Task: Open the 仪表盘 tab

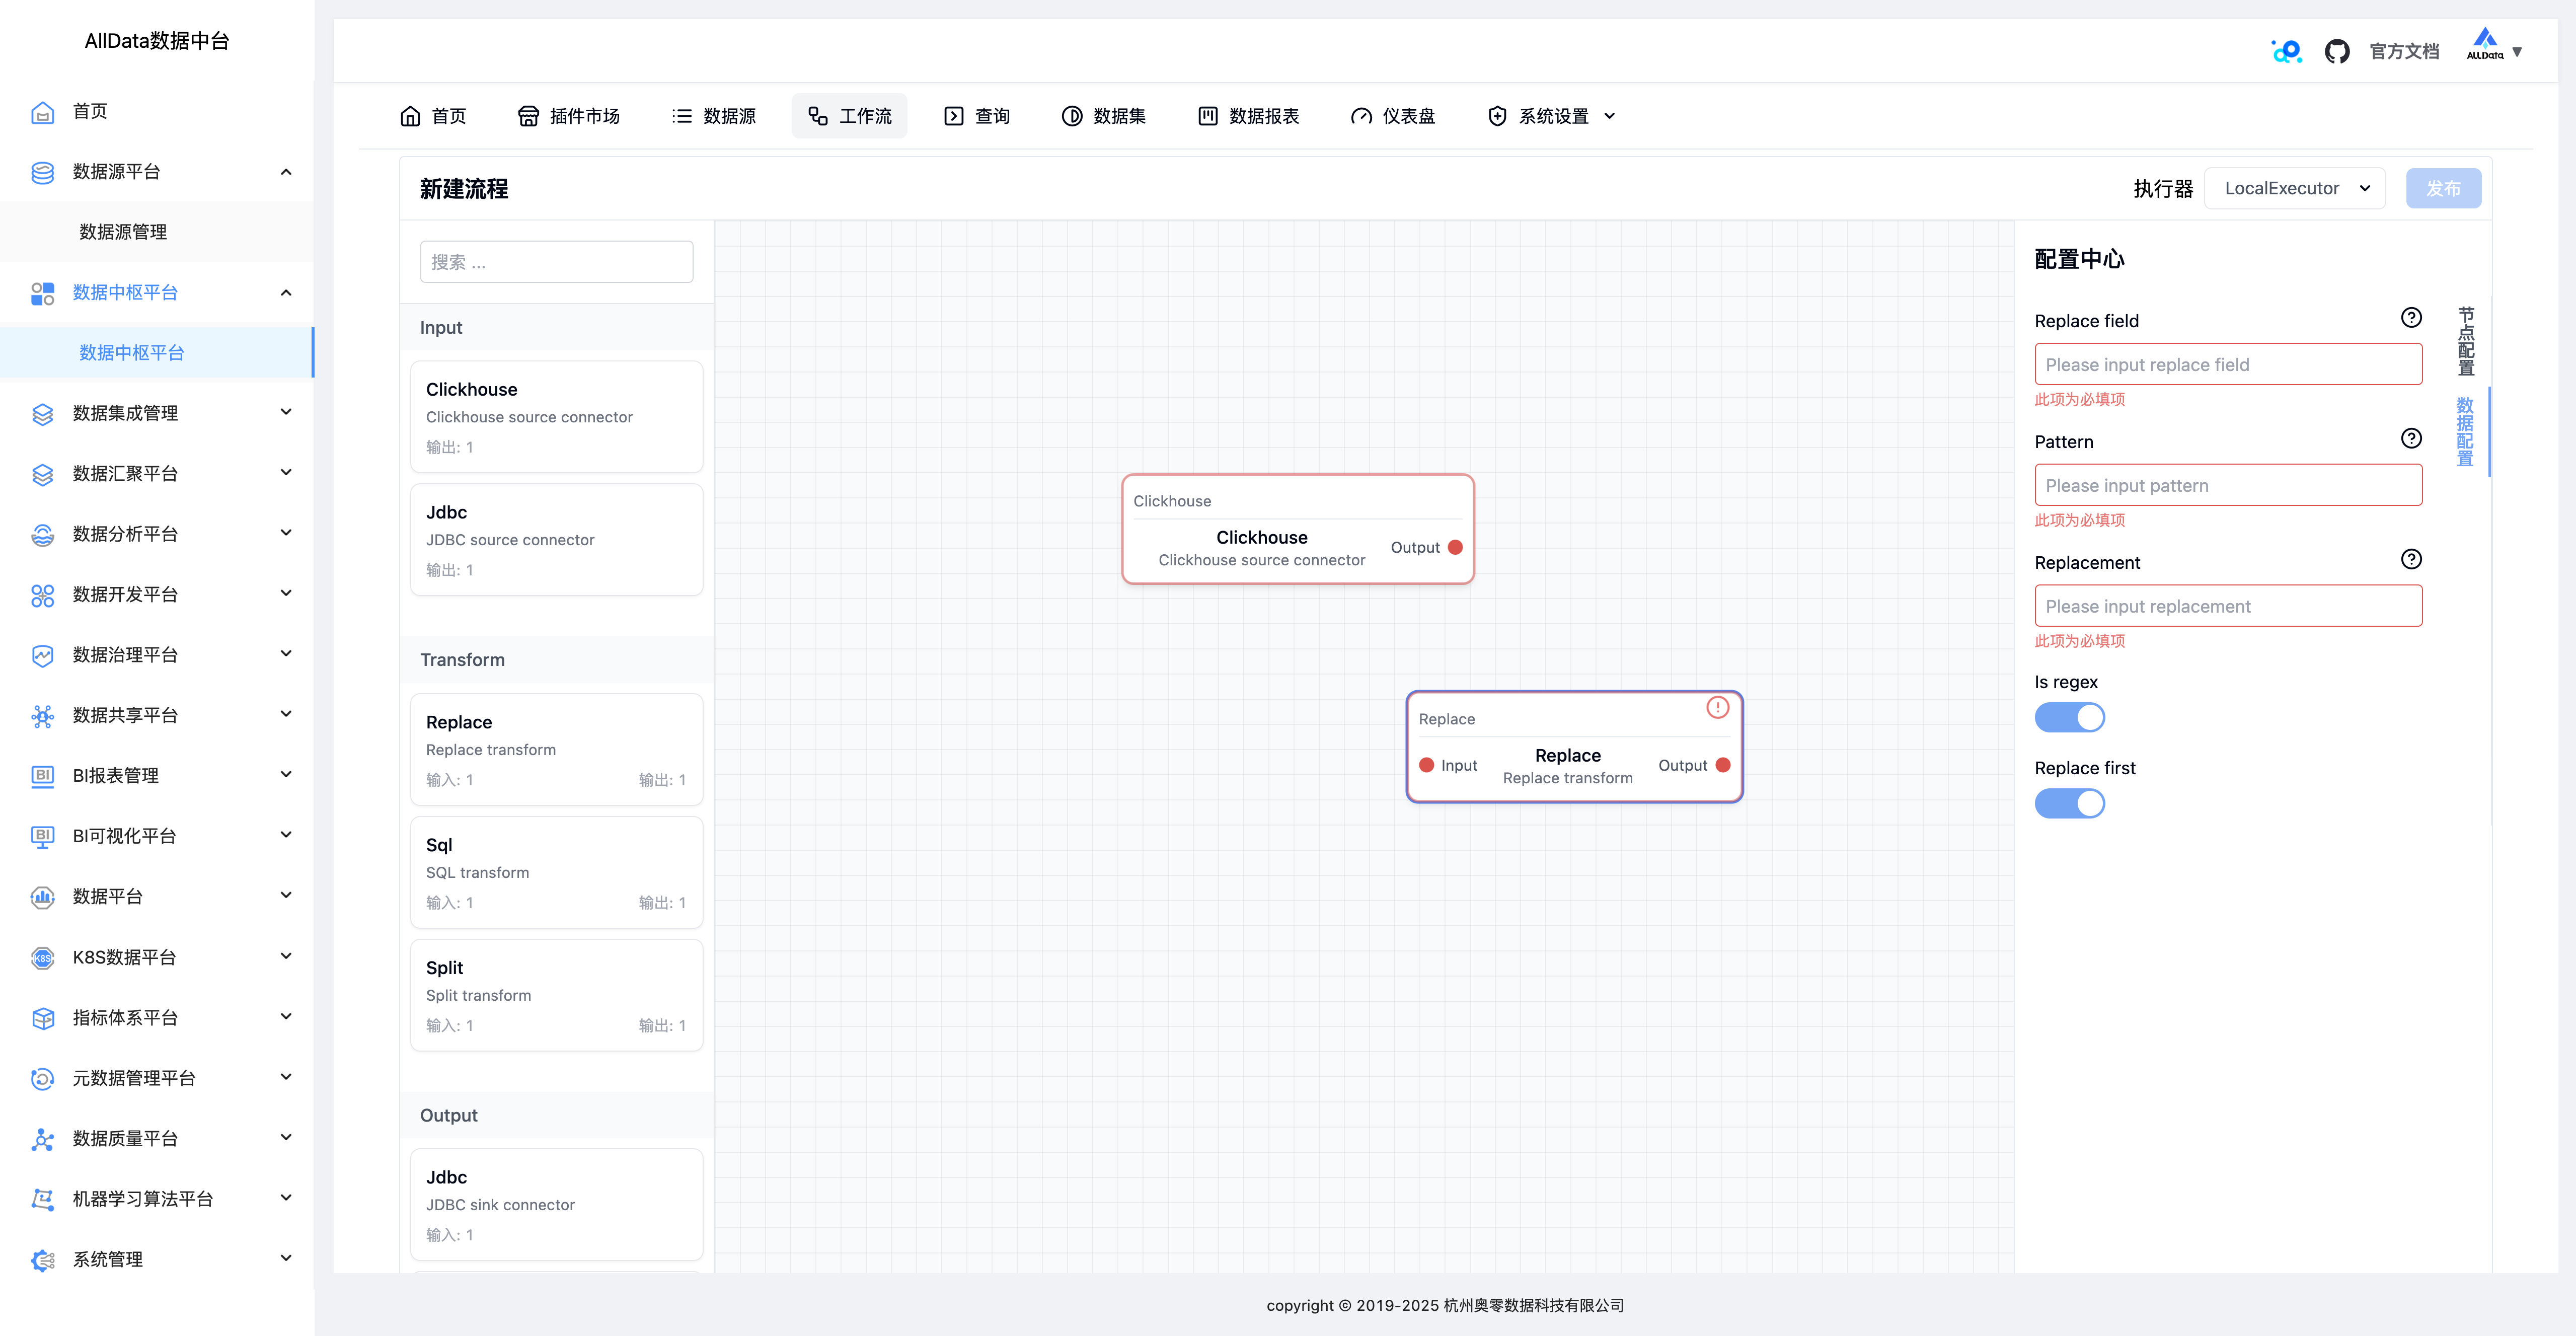Action: click(1393, 116)
